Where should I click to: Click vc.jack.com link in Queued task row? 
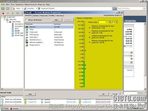(x=32, y=102)
